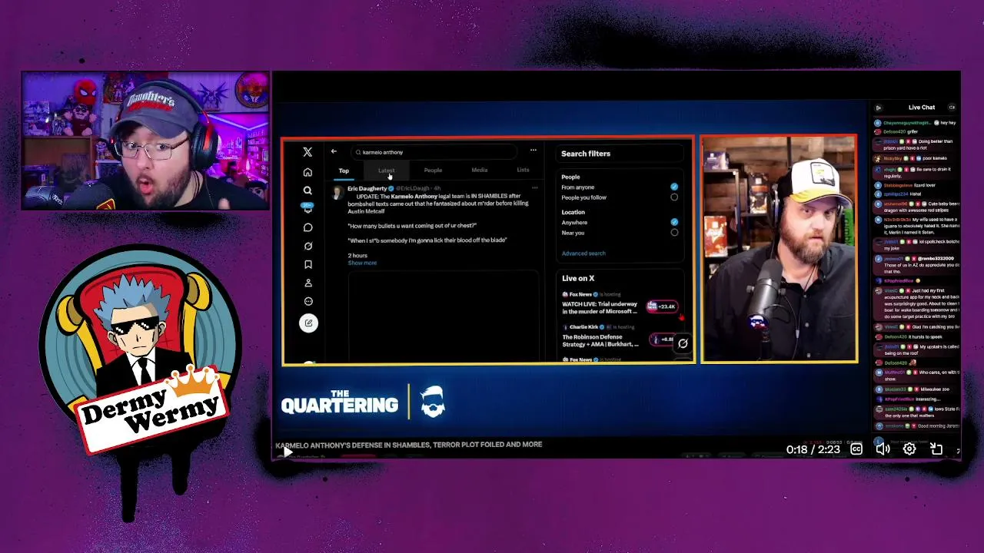Viewport: 984px width, 553px height.
Task: Open Charlie Kirk's Robinson Defense Strategy broadcast
Action: point(600,340)
